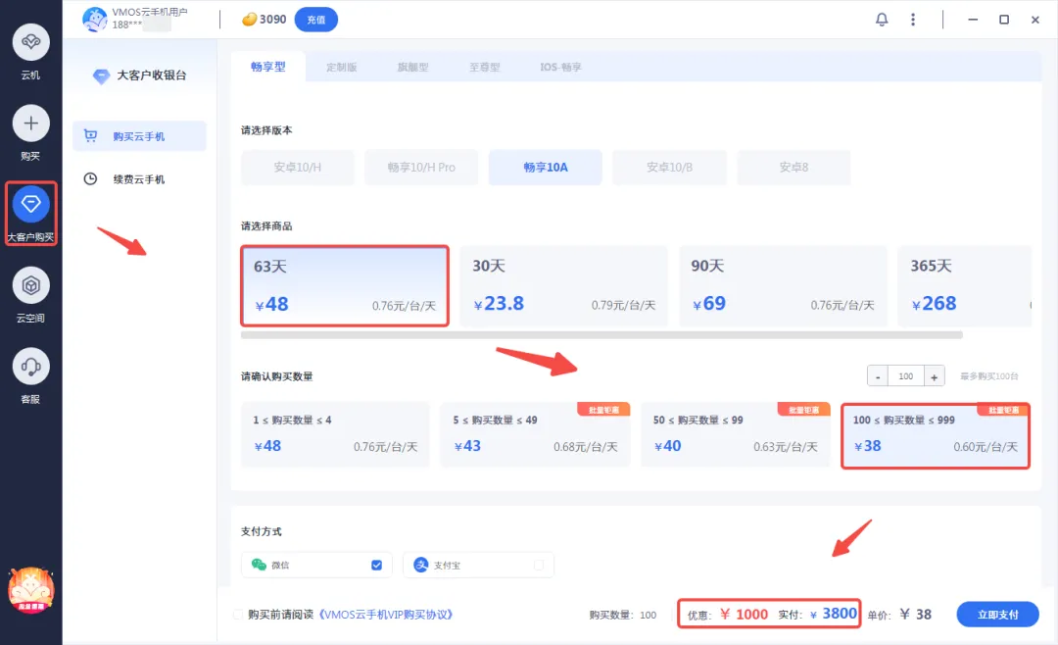Open the 云机 cloud phone sidebar icon
Viewport: 1058px width, 645px height.
pyautogui.click(x=30, y=42)
